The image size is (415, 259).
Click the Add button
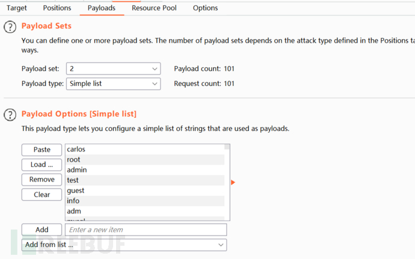pyautogui.click(x=41, y=230)
